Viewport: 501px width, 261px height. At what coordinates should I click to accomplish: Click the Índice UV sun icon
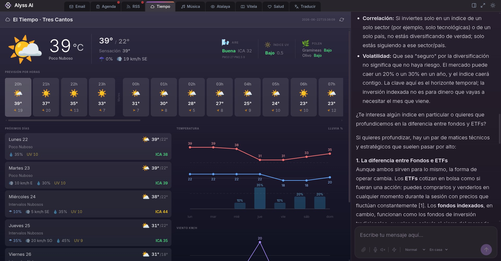pos(268,45)
